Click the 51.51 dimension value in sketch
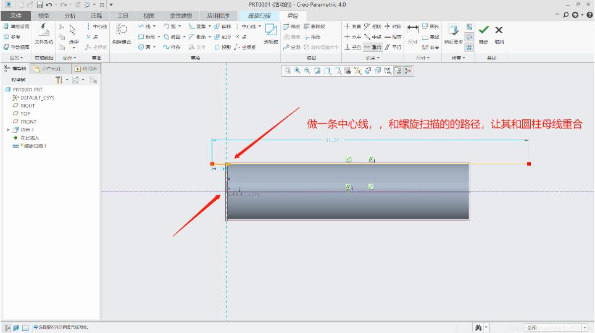The height and width of the screenshot is (333, 595). pos(332,140)
